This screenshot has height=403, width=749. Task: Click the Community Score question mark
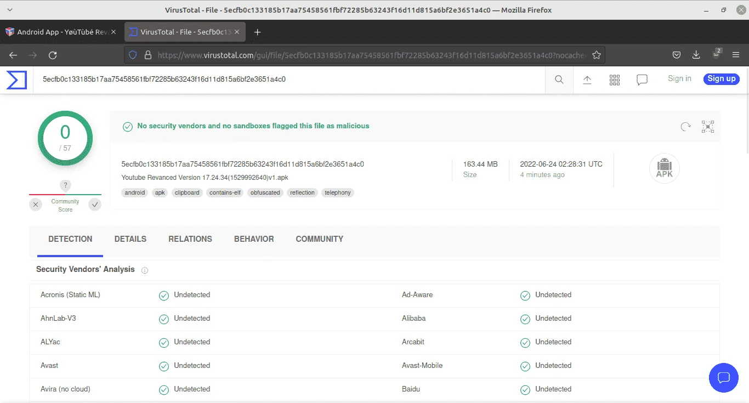pos(65,185)
